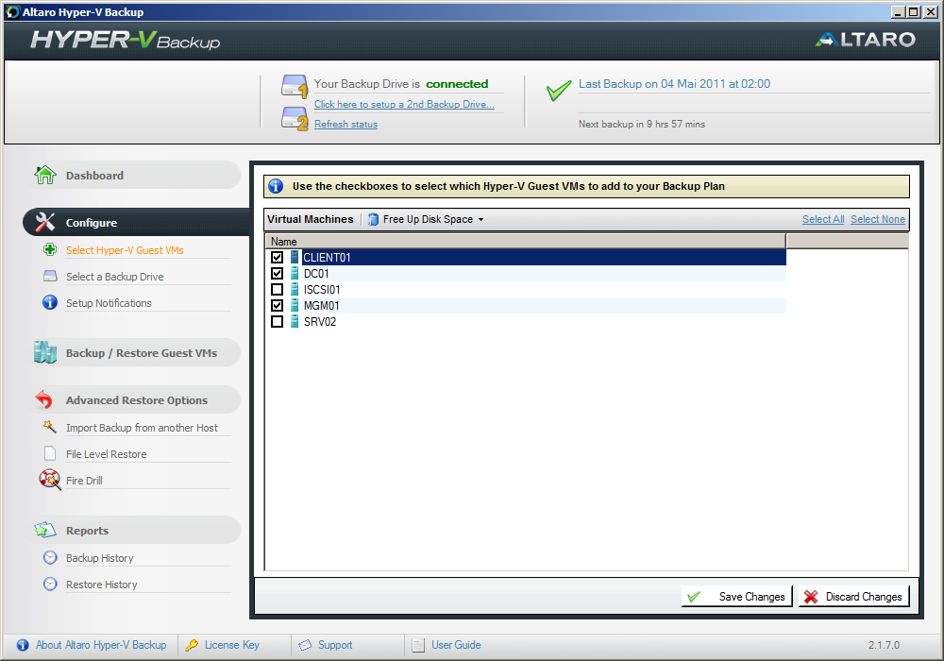Screen dimensions: 944x661
Task: Select the SRV02 row name
Action: (x=320, y=321)
